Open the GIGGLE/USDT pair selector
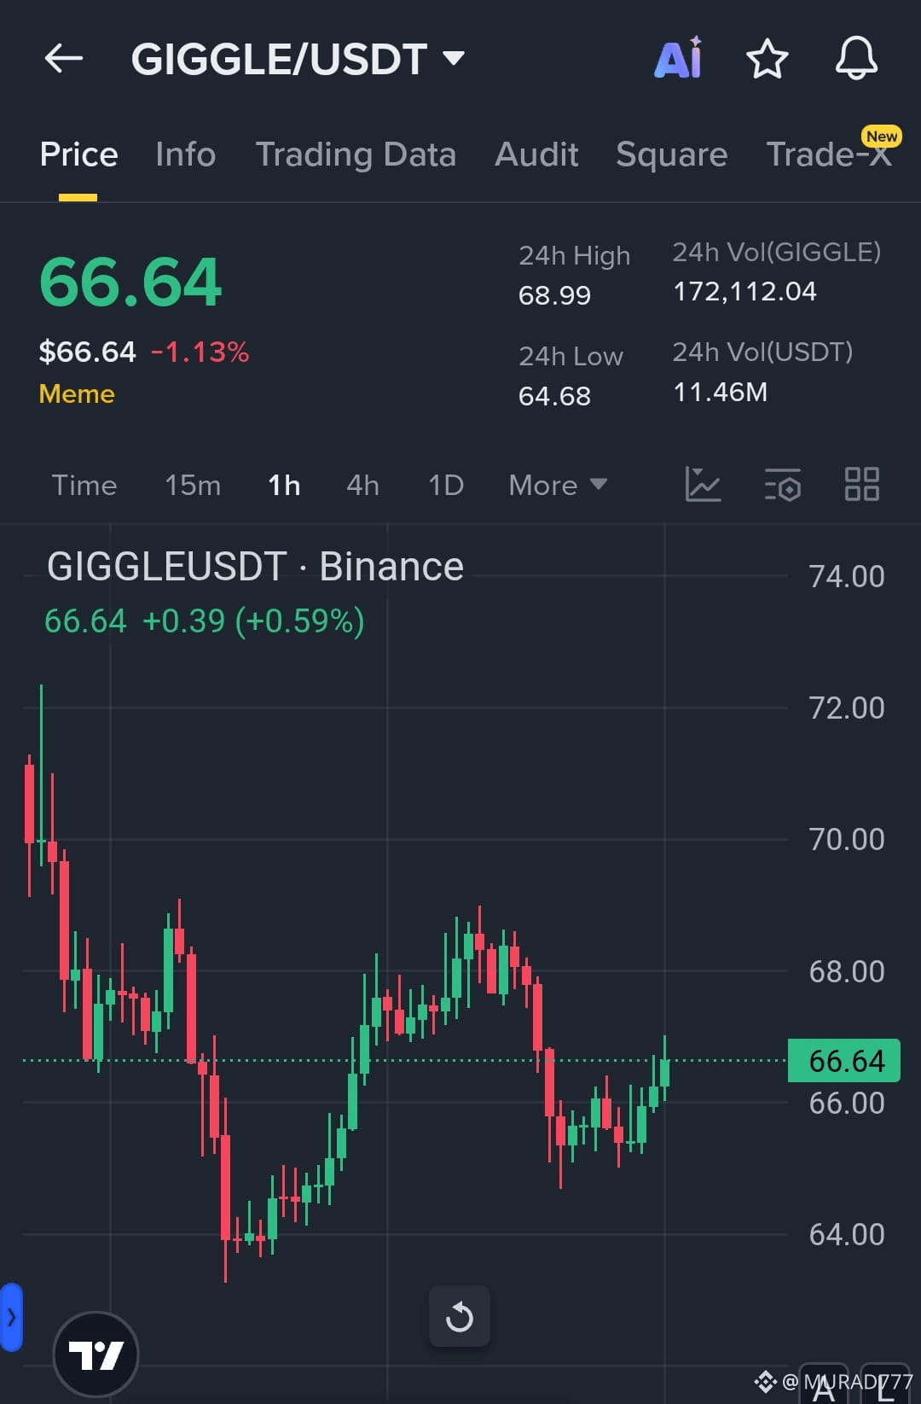Viewport: 921px width, 1404px height. (298, 59)
